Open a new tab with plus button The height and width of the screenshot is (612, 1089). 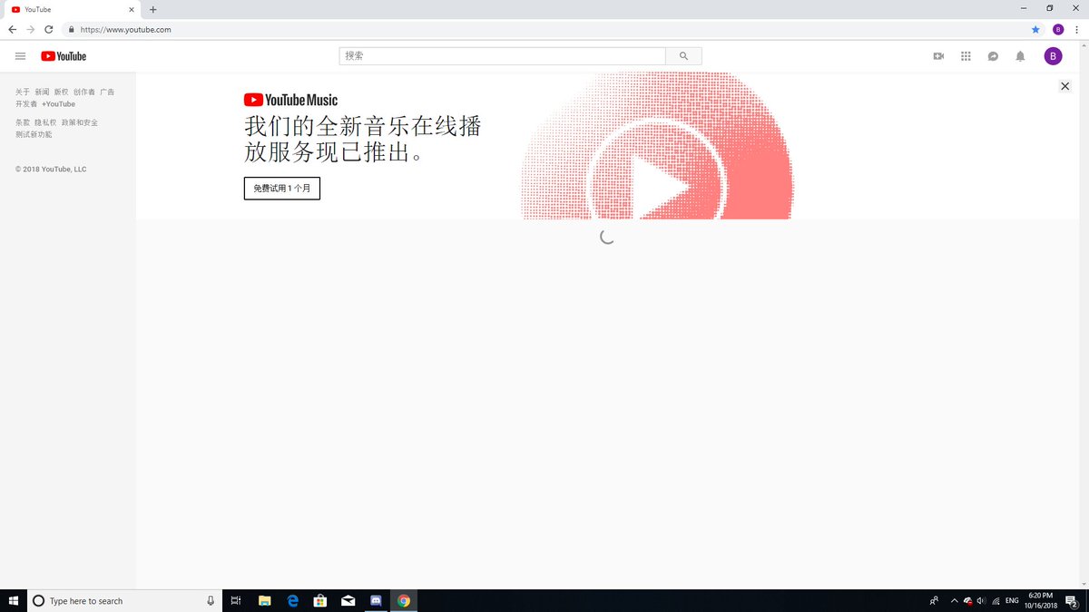152,9
